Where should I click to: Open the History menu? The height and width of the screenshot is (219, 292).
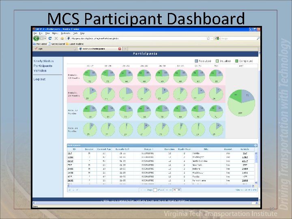pos(55,33)
